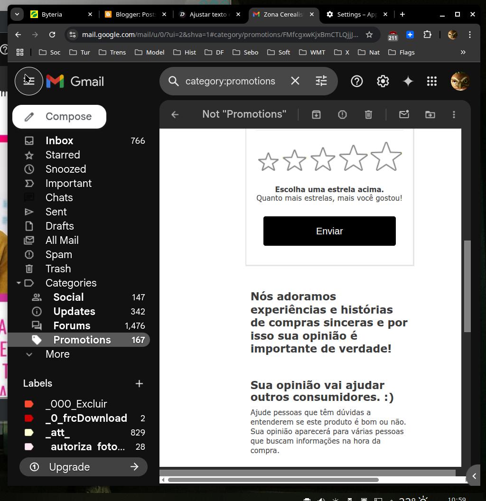Open the Trash folder
486x501 pixels.
pos(79,269)
